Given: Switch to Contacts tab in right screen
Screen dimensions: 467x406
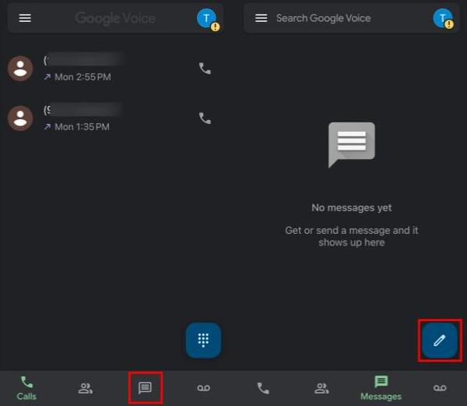Looking at the screenshot, I should 321,388.
